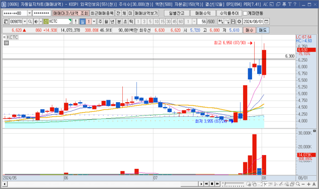The width and height of the screenshot is (319, 189).
Task: Click the rewind chart playback button
Action: 206,184
